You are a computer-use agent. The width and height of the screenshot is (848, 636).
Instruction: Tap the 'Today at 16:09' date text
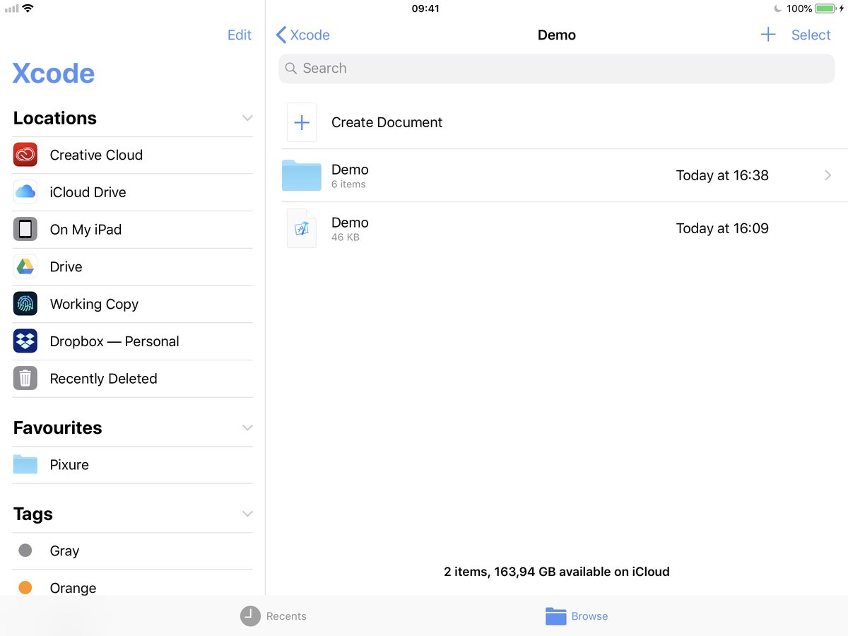pyautogui.click(x=722, y=228)
